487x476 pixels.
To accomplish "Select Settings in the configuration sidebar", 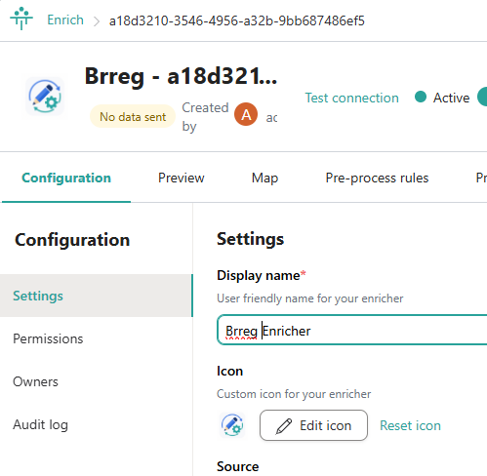I will (x=97, y=296).
